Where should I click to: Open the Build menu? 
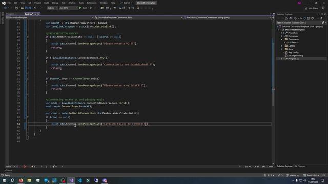47,3
